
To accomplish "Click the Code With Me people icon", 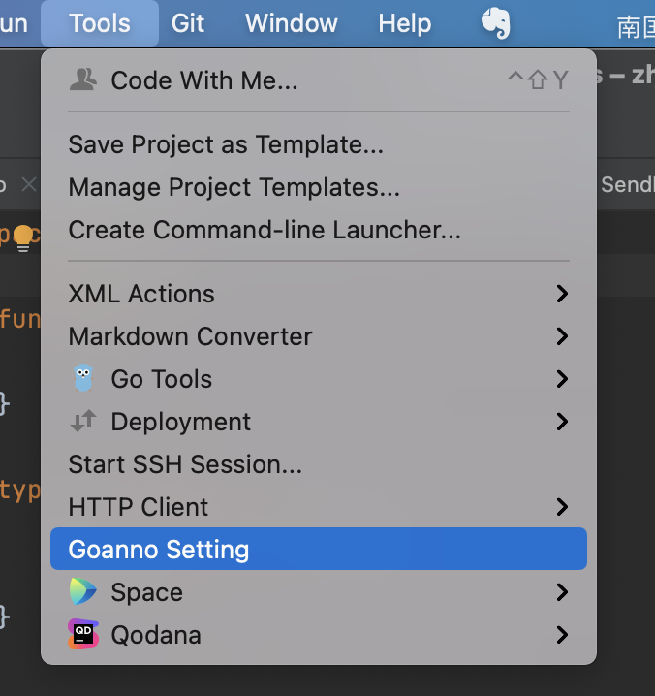I will coord(83,80).
